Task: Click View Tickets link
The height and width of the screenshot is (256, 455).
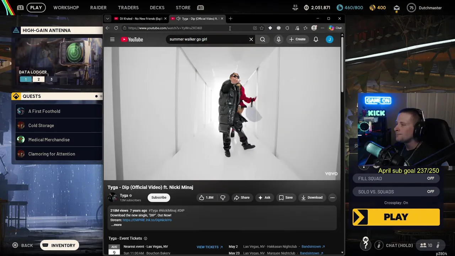Action: click(x=210, y=247)
